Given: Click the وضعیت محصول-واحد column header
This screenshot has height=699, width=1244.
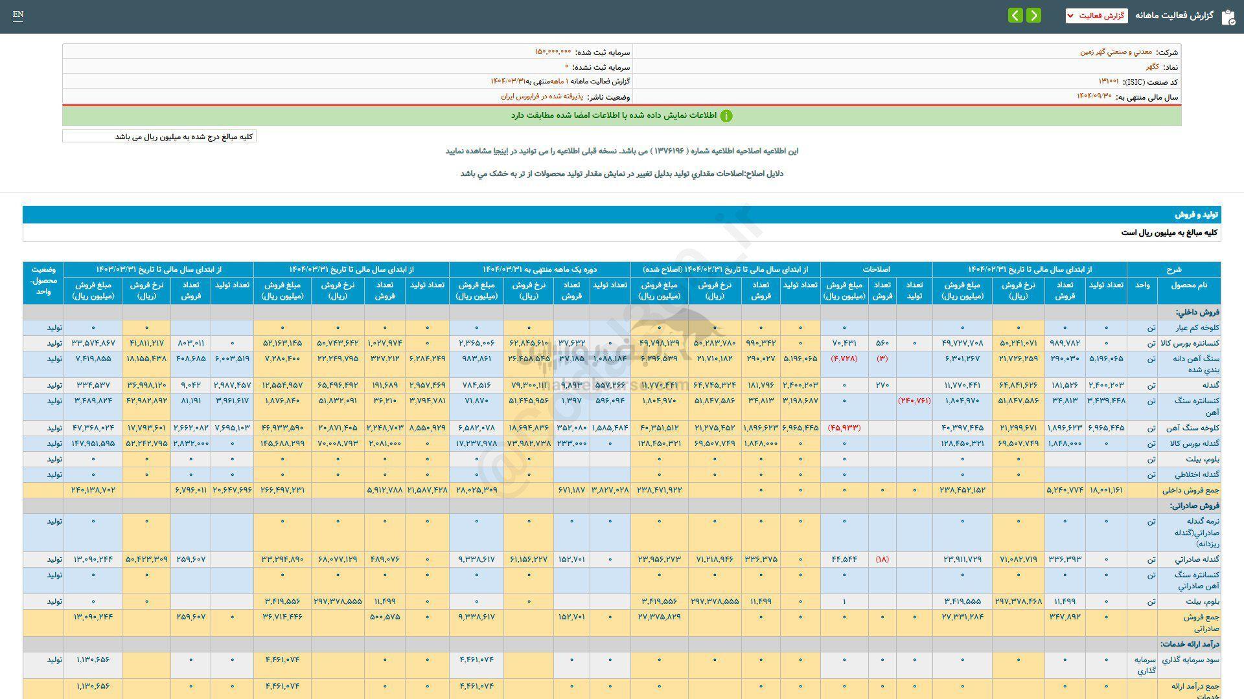Looking at the screenshot, I should coord(43,282).
